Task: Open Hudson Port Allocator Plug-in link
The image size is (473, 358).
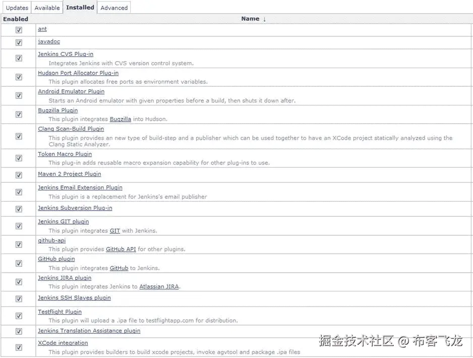Action: 78,73
